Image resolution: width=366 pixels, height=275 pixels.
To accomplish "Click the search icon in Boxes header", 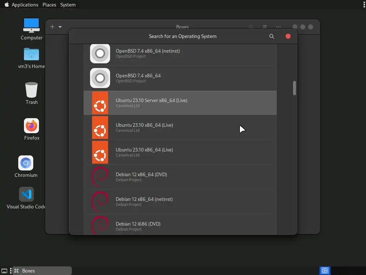I will tap(251, 26).
